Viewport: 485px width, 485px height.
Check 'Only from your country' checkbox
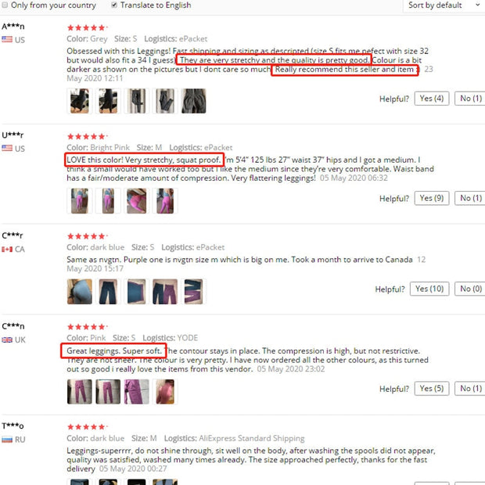(x=5, y=5)
